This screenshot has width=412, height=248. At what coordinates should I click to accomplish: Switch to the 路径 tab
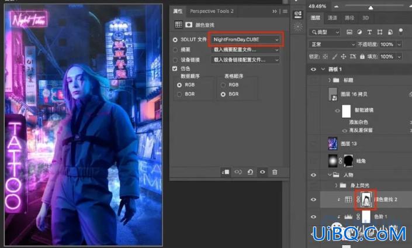(x=349, y=18)
